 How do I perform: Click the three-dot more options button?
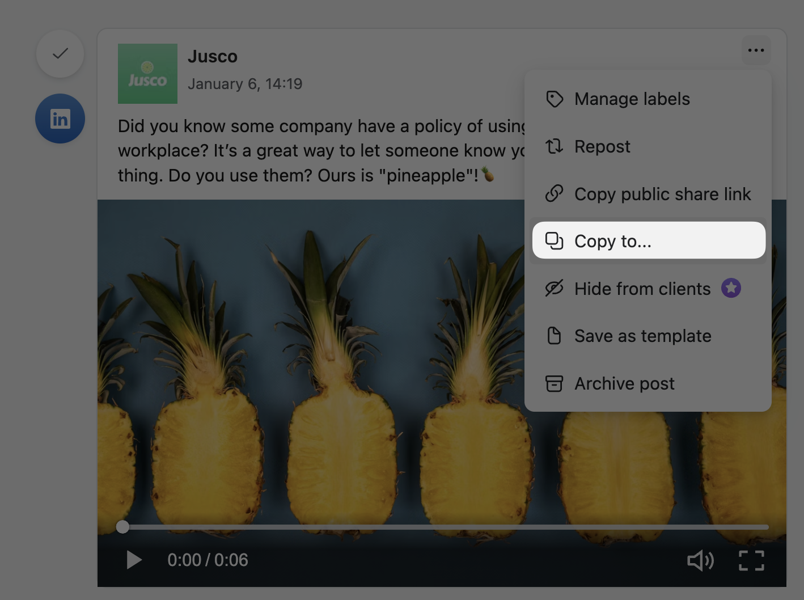pos(755,50)
